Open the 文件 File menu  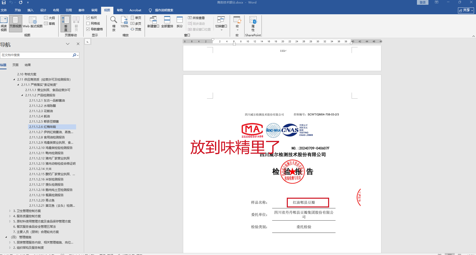click(4, 10)
